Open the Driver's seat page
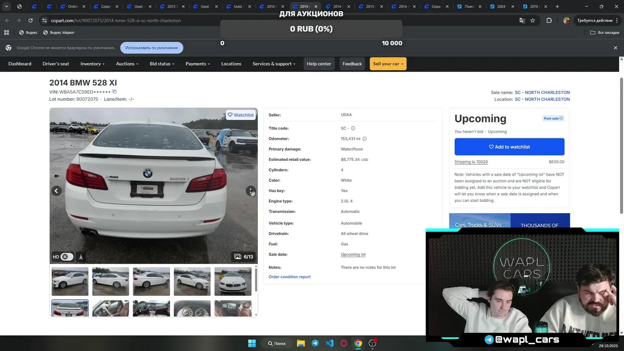 56,64
